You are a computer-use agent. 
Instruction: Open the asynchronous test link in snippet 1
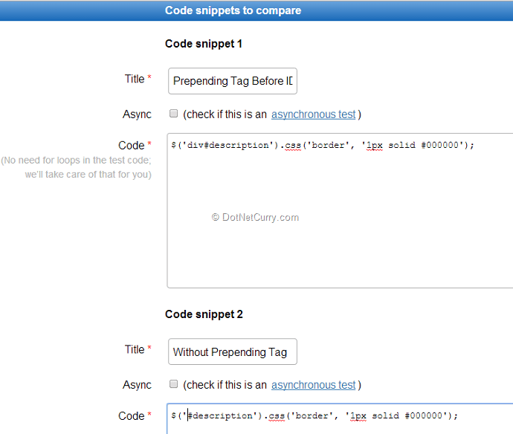[313, 114]
